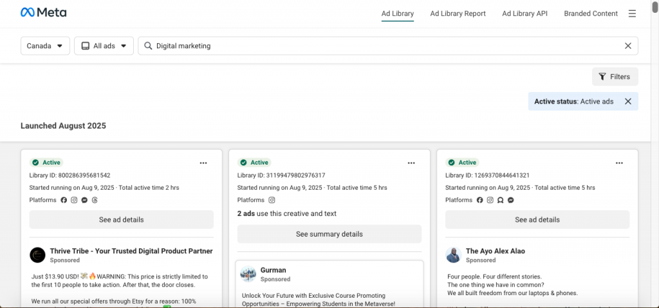Click Threads platform icon on Thrive Tribe ad

[x=95, y=201]
